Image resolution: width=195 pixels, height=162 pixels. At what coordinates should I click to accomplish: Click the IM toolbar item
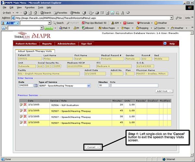(x=76, y=28)
